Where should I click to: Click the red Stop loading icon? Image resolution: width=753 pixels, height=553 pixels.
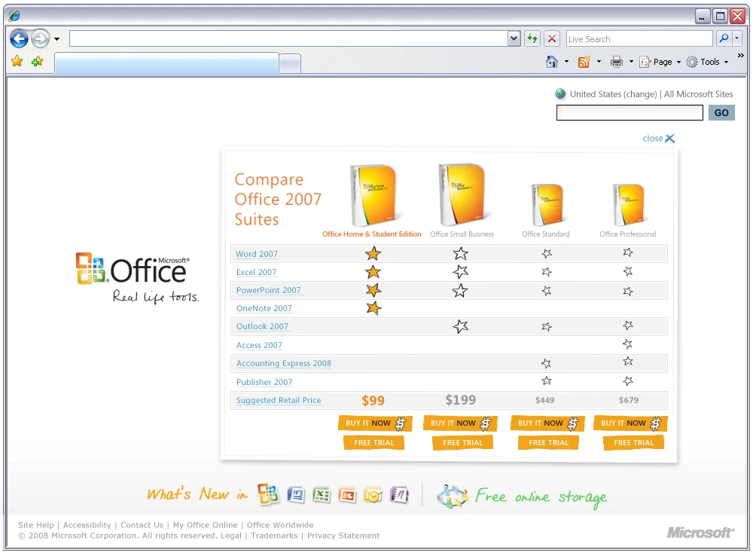(x=552, y=38)
